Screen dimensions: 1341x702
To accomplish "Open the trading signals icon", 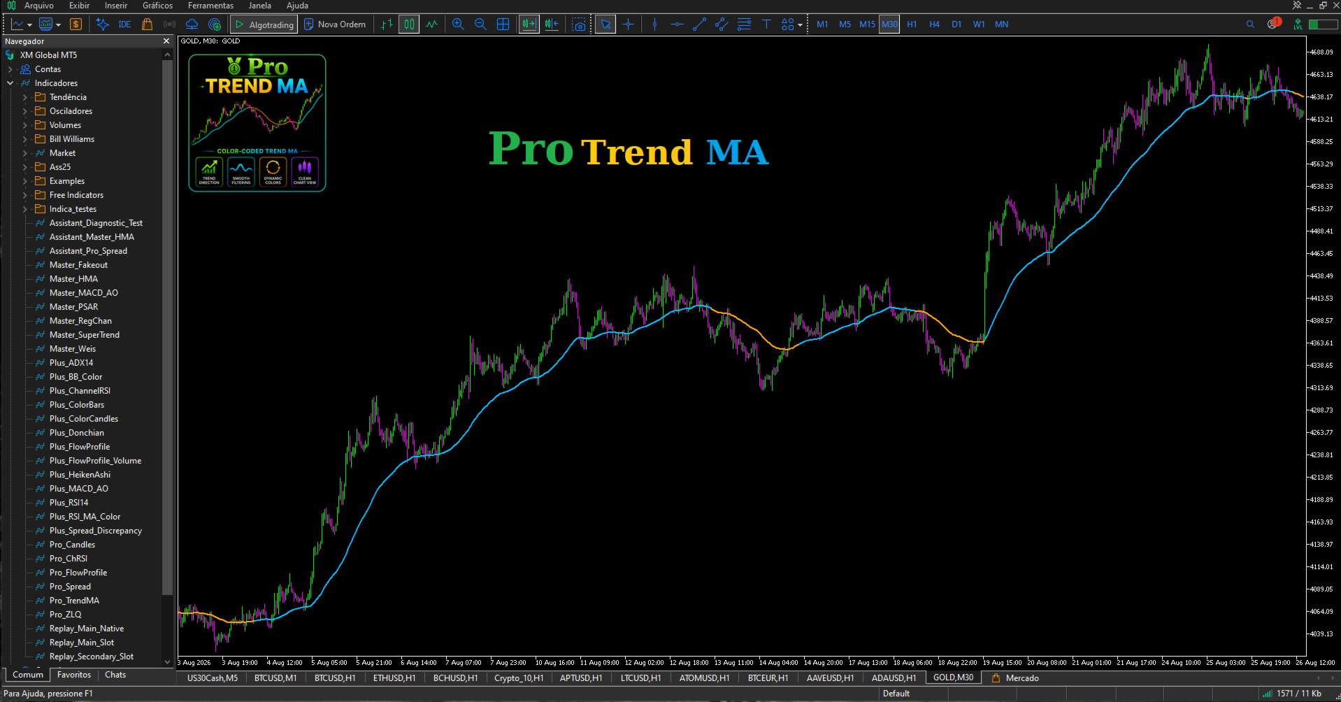I will (169, 24).
